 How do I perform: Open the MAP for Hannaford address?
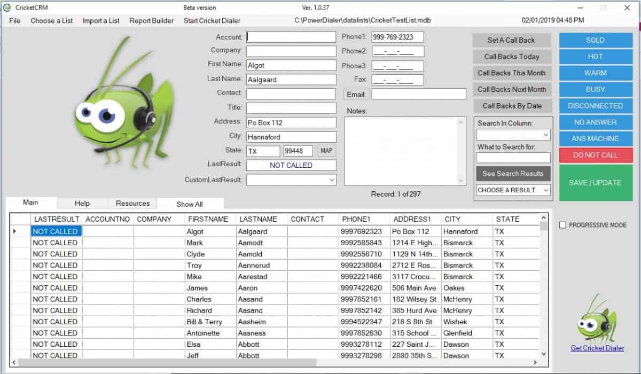326,151
